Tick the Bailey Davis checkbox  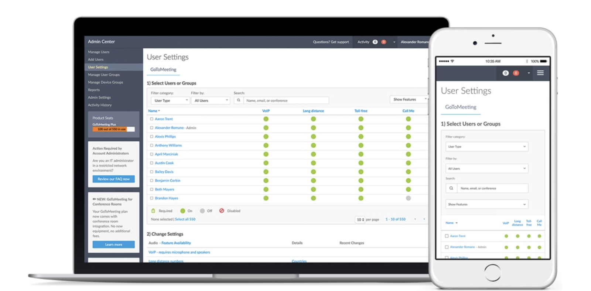click(151, 172)
